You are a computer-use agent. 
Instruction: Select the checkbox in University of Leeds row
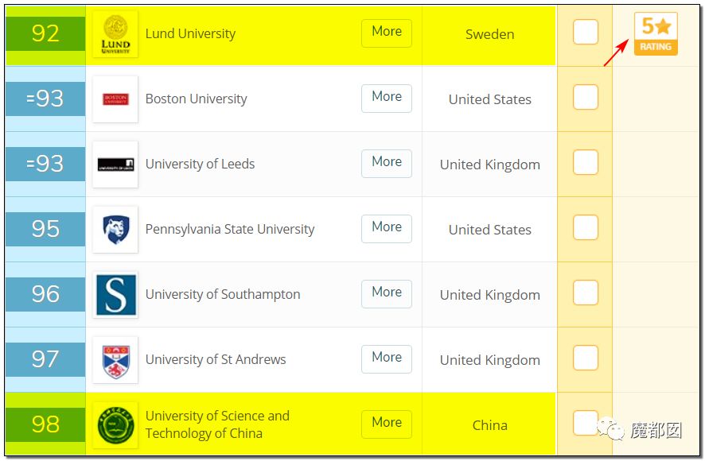click(x=586, y=163)
